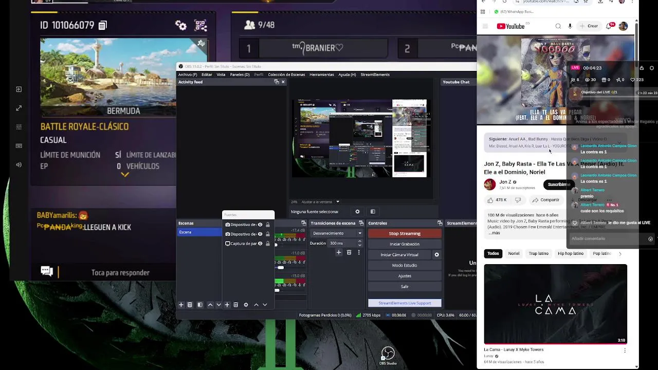This screenshot has width=658, height=370.
Task: Open Ajustes in OBS controls
Action: [405, 276]
